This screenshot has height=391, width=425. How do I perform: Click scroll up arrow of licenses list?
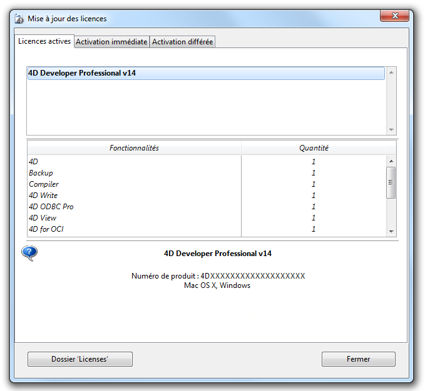(x=391, y=72)
